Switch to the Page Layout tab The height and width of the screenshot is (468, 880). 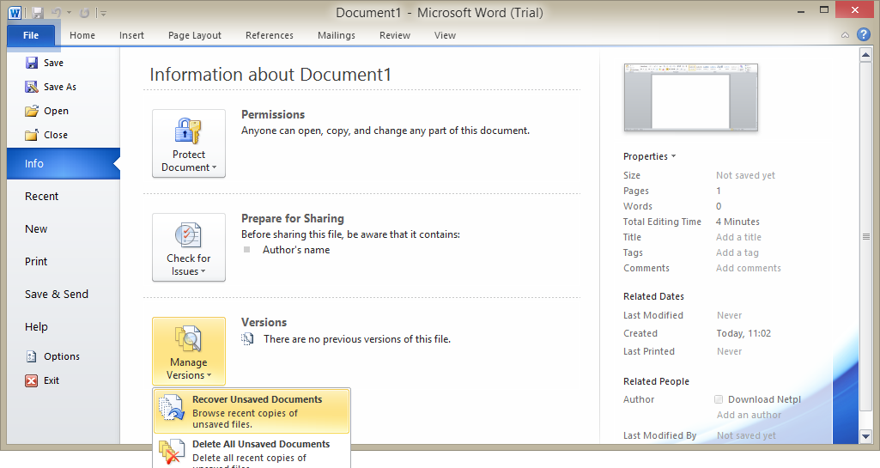click(x=195, y=35)
